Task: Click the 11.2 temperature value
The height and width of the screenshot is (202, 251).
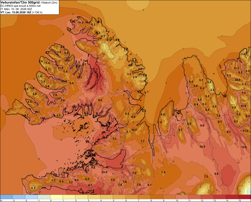Action: 60,68
